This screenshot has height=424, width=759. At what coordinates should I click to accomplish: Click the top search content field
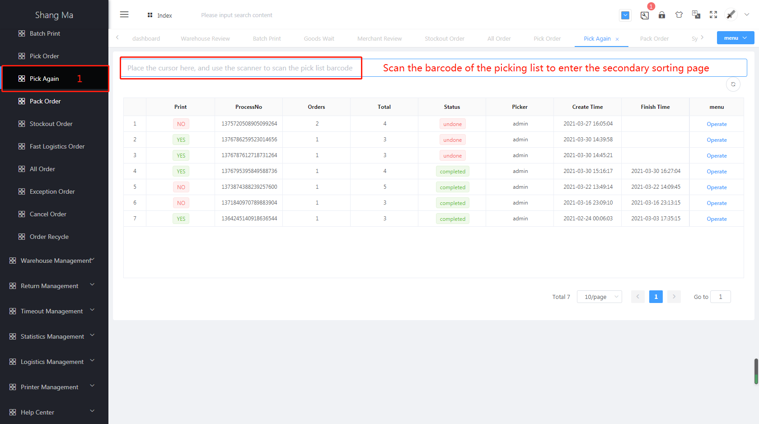pyautogui.click(x=237, y=15)
